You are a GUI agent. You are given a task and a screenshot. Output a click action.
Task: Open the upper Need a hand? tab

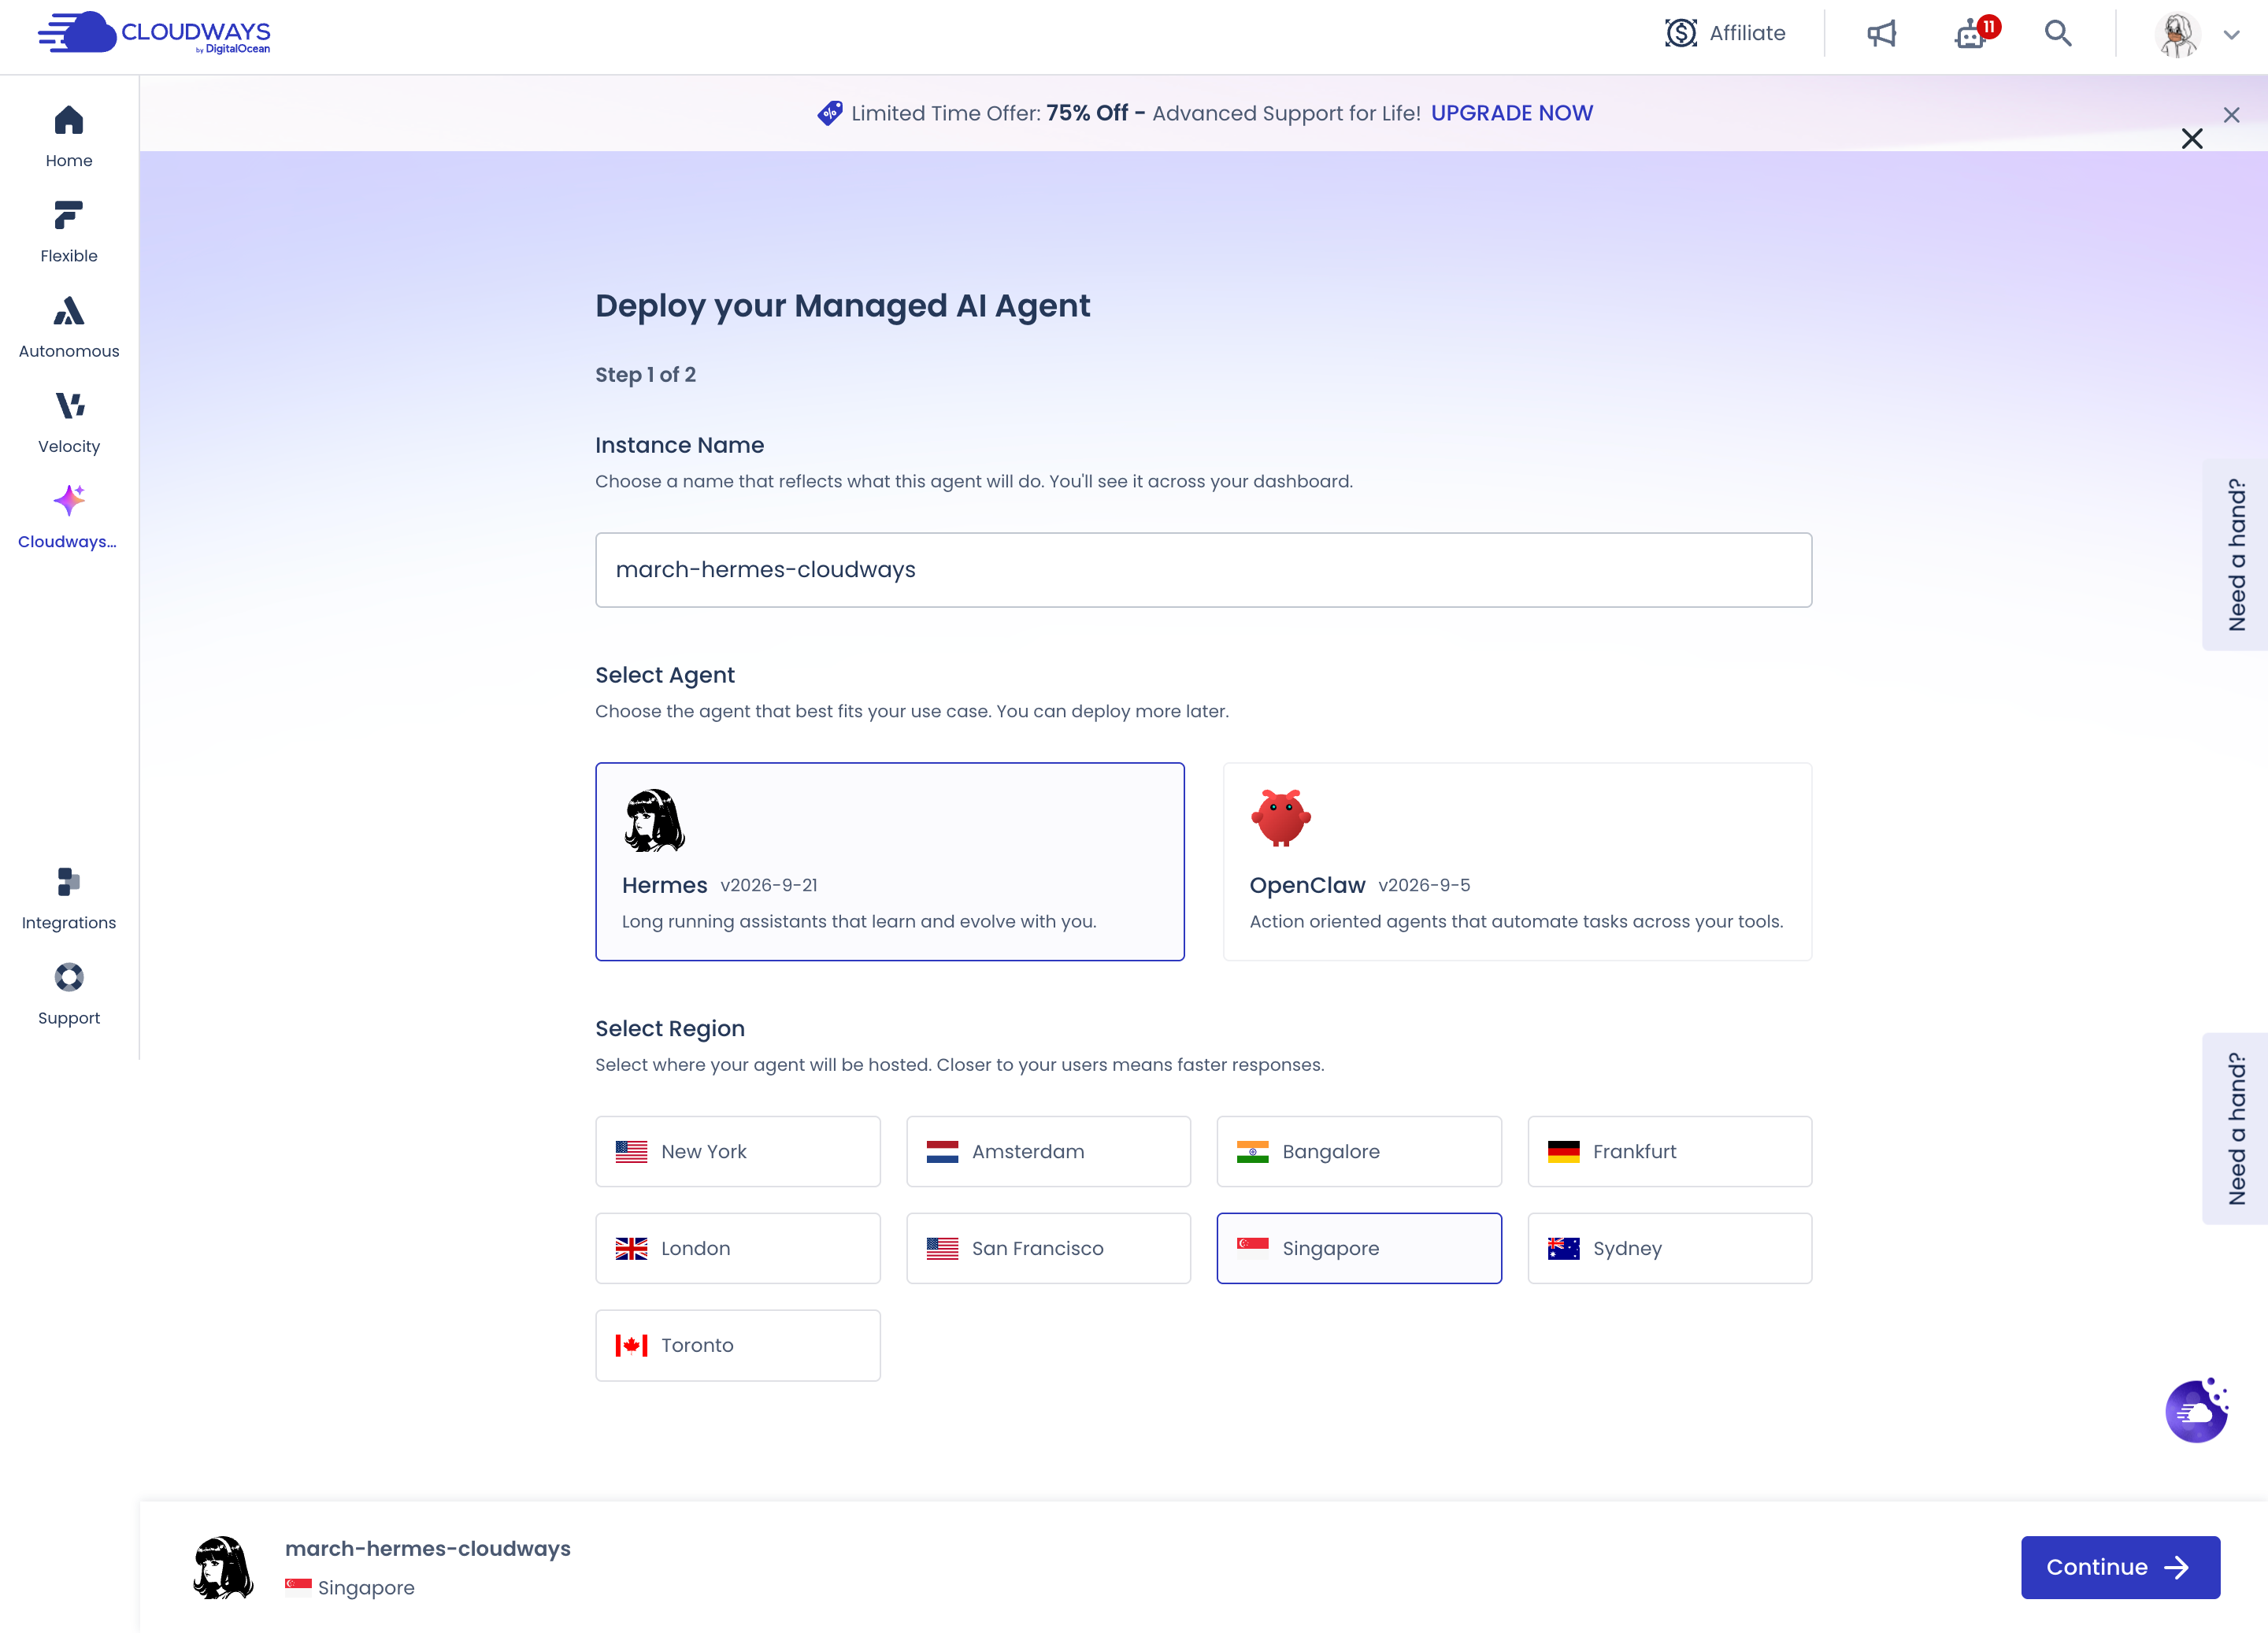(x=2235, y=555)
